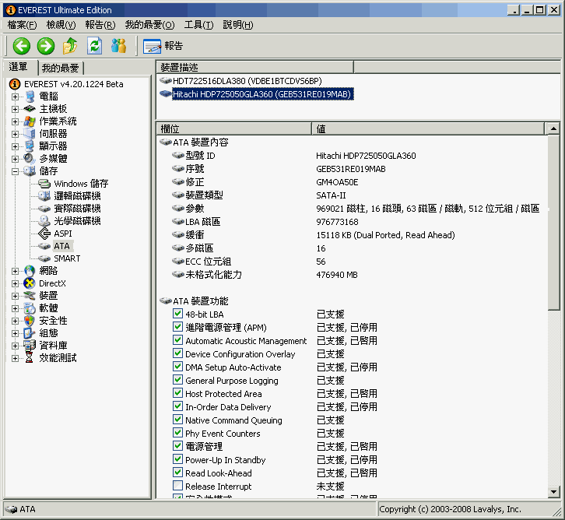Open the 說明(H) menu
Screen dimensions: 565x520
pyautogui.click(x=238, y=25)
